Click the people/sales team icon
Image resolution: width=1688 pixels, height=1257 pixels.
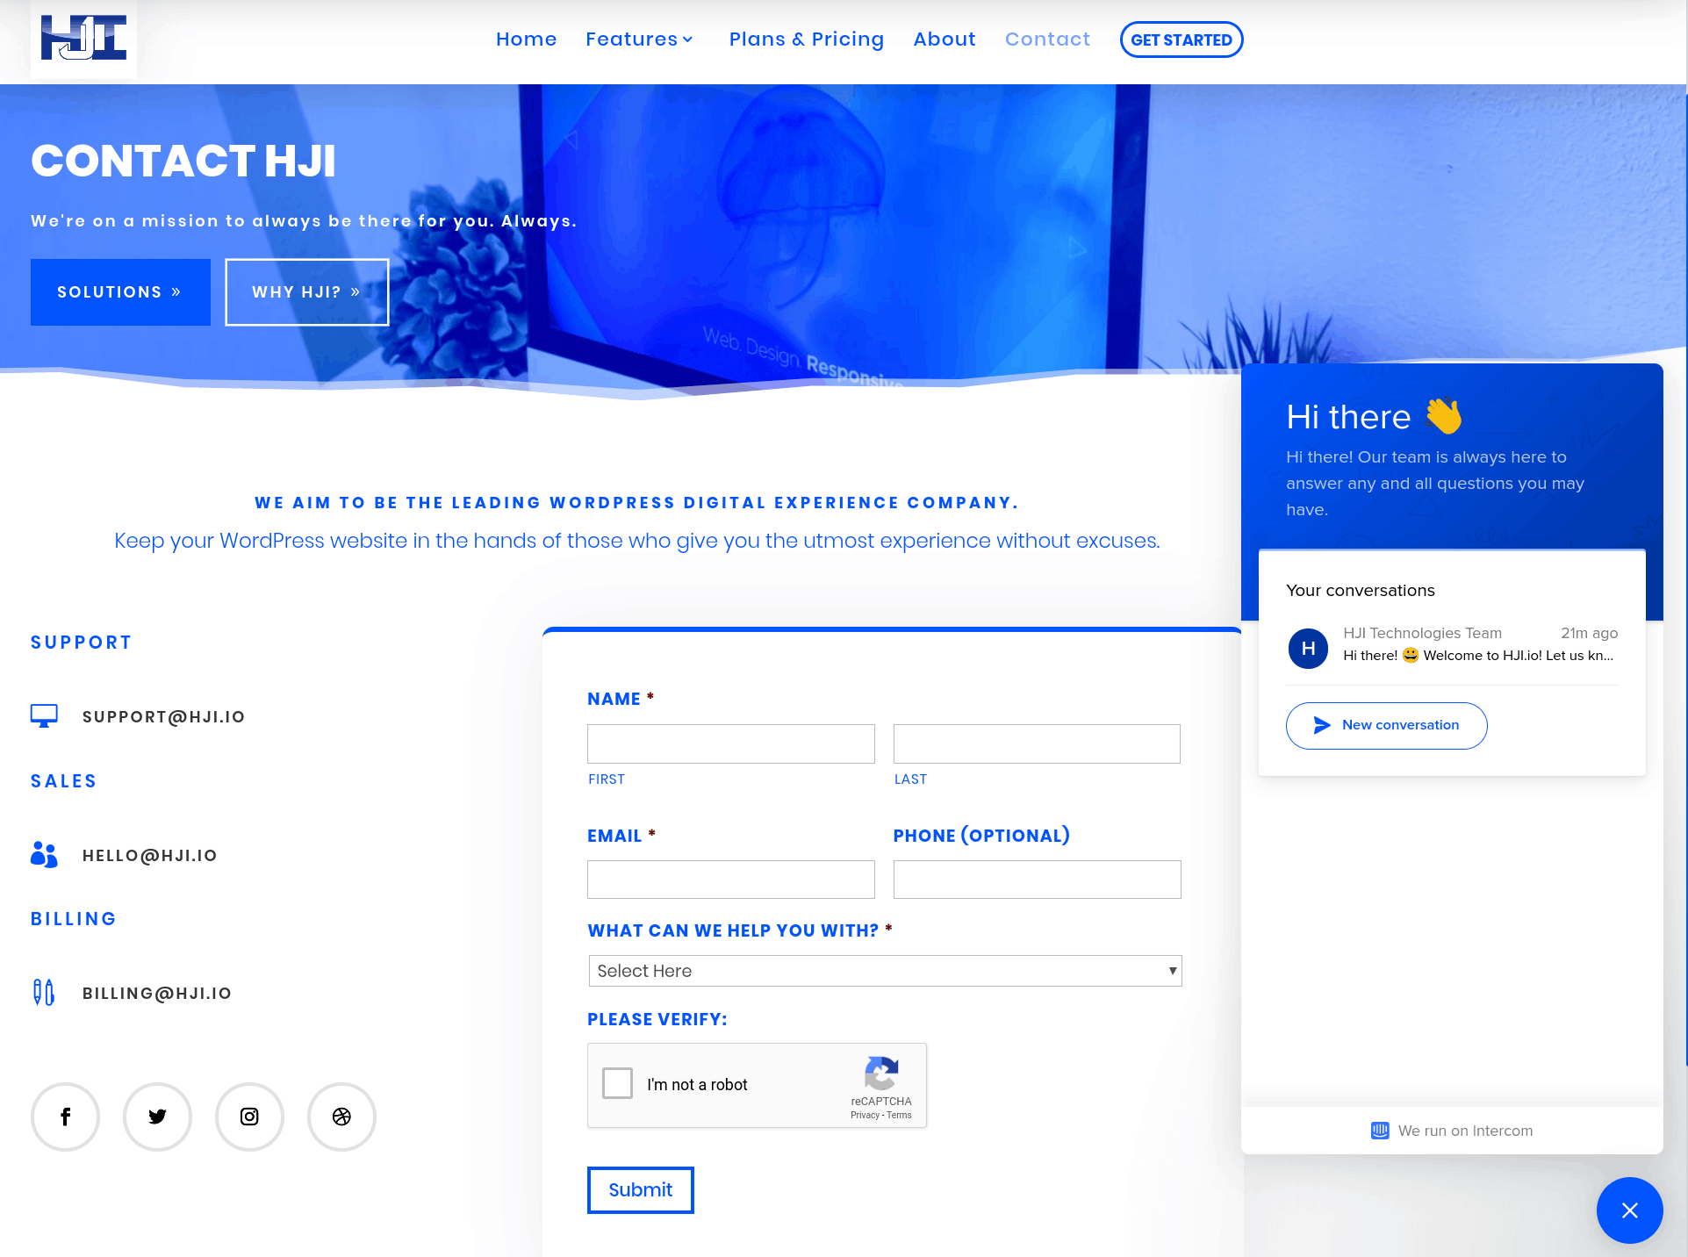pyautogui.click(x=44, y=854)
